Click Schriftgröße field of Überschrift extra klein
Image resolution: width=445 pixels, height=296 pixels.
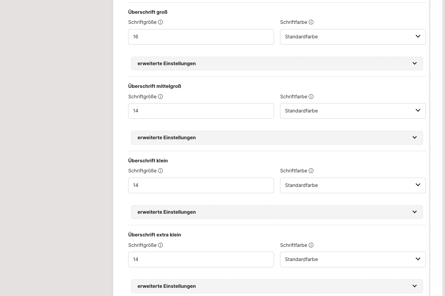201,260
